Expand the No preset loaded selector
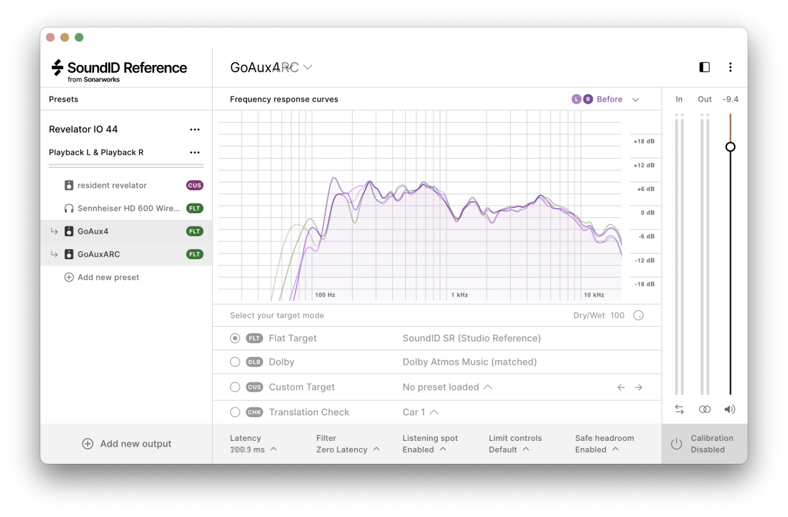The image size is (788, 517). point(447,387)
